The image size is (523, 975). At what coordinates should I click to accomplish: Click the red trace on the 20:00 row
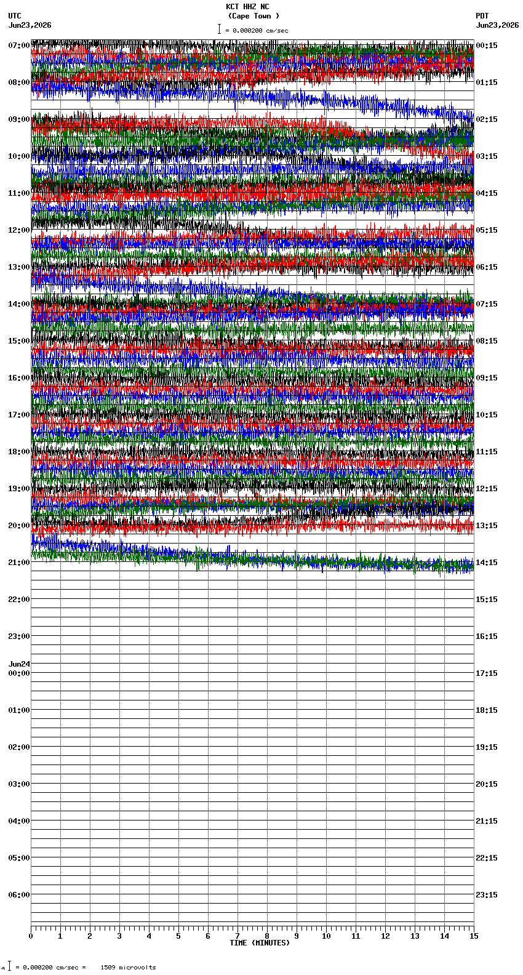pyautogui.click(x=252, y=526)
